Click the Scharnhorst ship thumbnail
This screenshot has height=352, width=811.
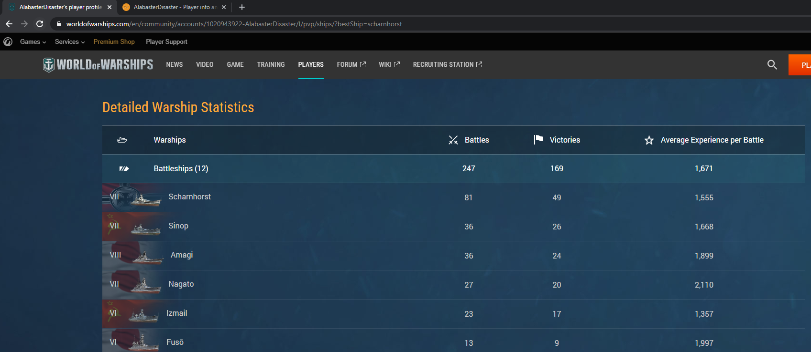(132, 197)
